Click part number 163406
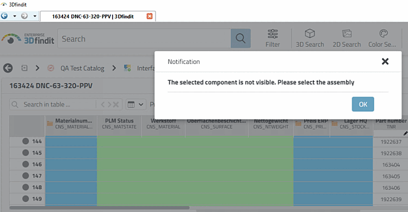Screen dimensions: 408x212 [391, 188]
